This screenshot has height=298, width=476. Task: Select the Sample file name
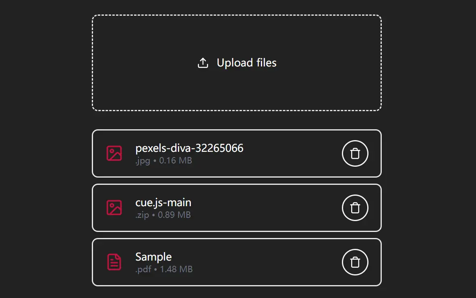(x=153, y=257)
